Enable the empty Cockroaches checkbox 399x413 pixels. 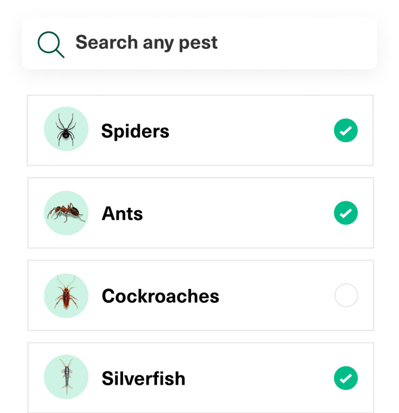click(346, 296)
